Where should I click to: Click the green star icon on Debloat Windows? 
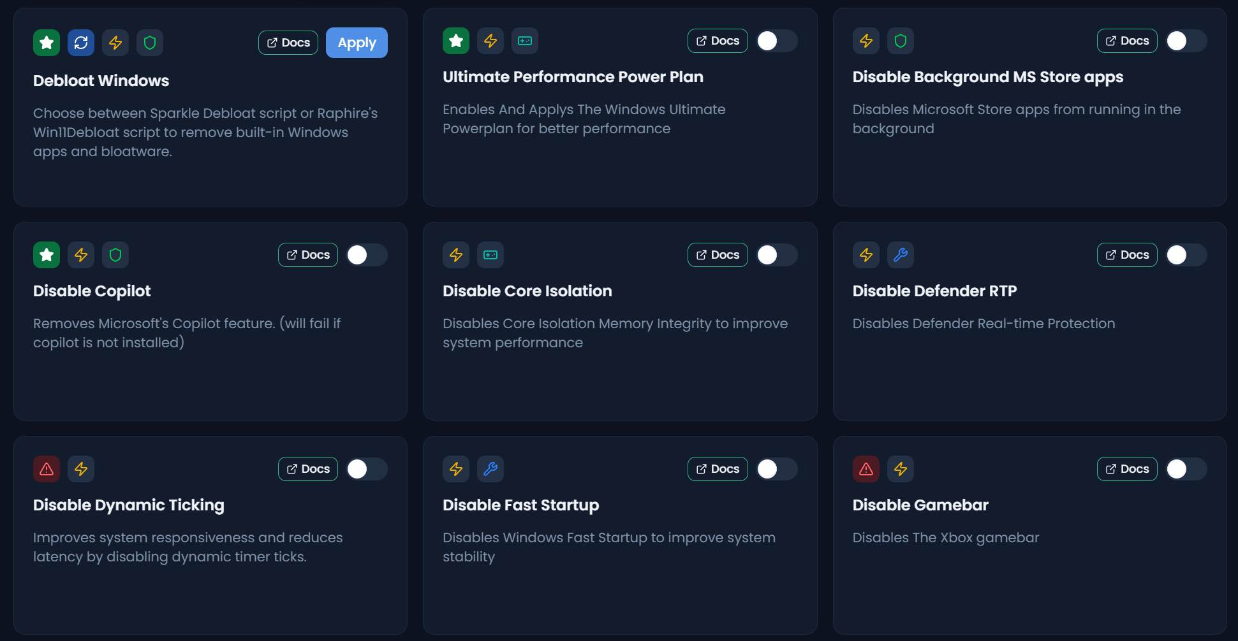tap(47, 43)
